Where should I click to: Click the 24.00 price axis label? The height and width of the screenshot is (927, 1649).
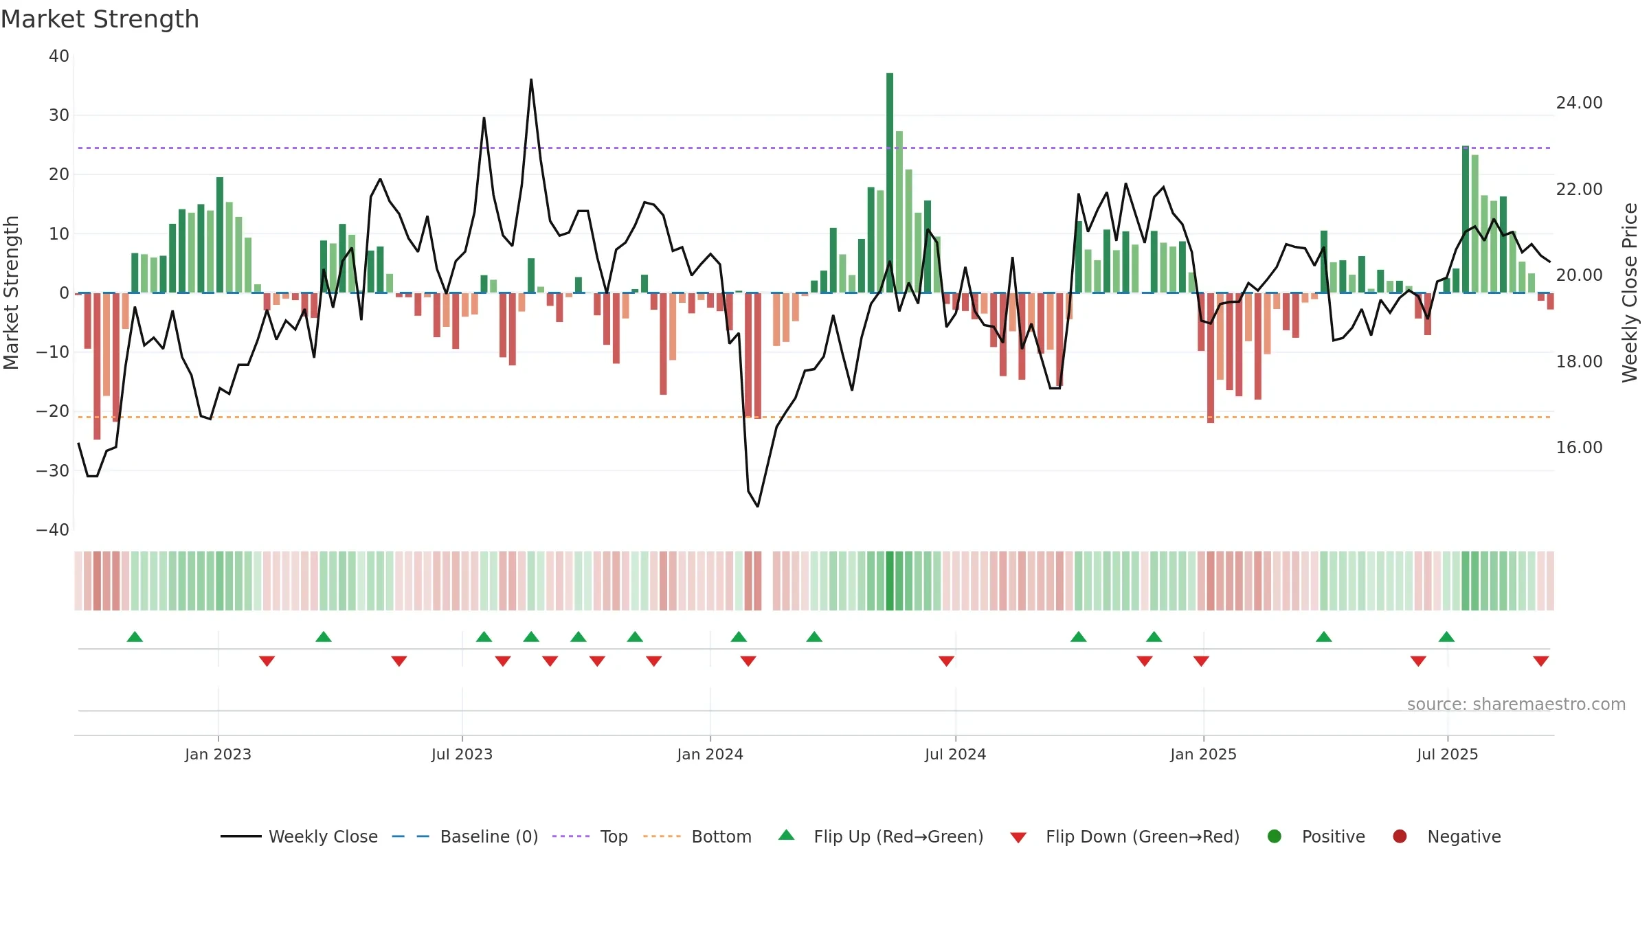(x=1579, y=103)
